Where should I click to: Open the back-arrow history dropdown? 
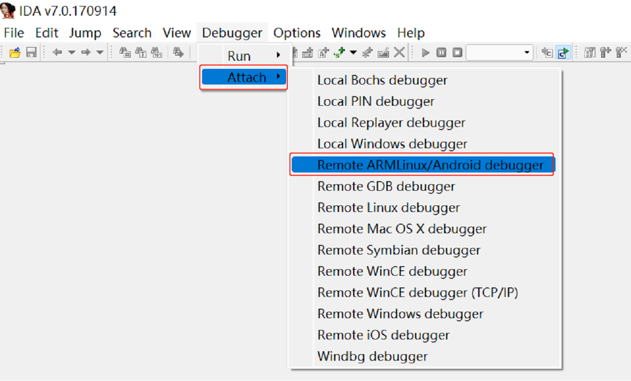72,53
